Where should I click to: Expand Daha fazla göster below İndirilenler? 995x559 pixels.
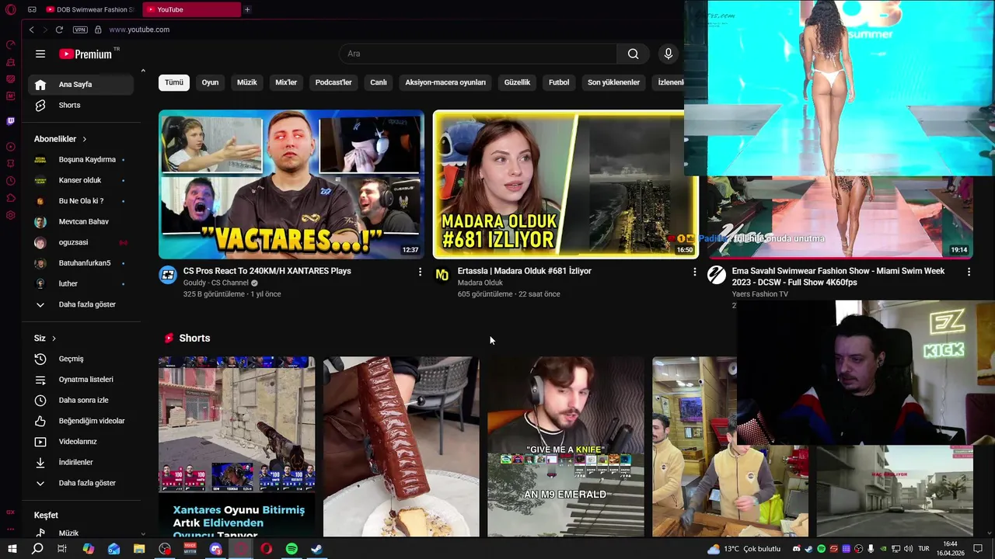[81, 483]
